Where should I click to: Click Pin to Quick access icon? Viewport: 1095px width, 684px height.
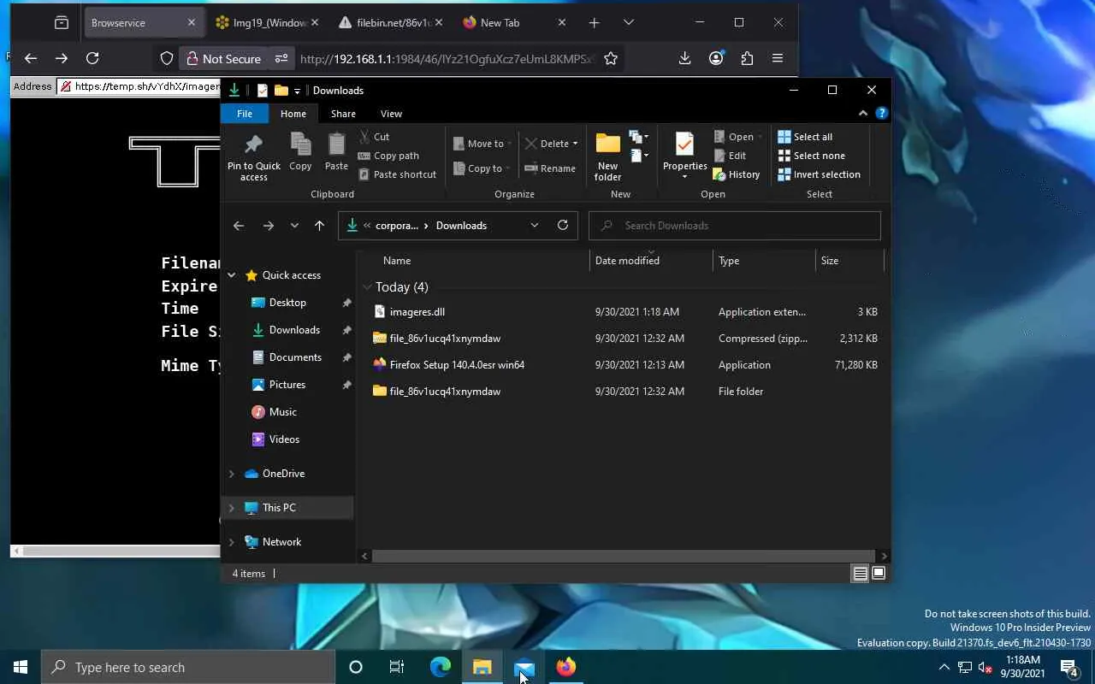click(x=253, y=144)
